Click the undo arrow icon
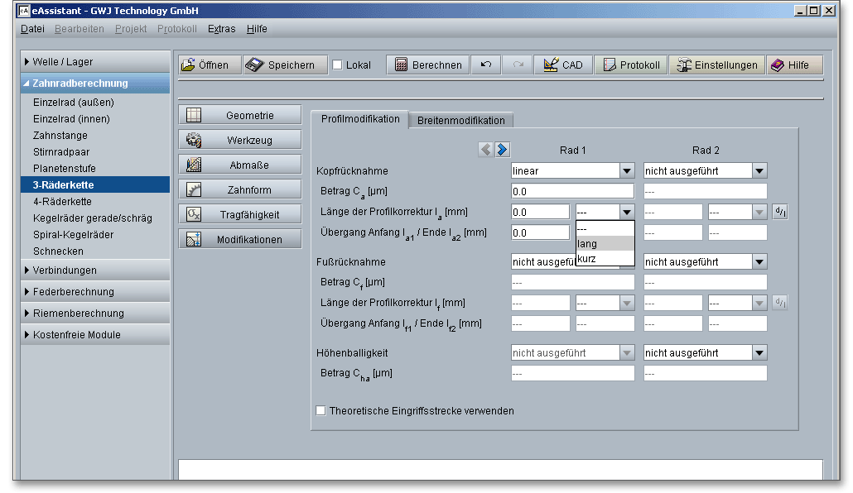This screenshot has height=493, width=853. [x=486, y=65]
